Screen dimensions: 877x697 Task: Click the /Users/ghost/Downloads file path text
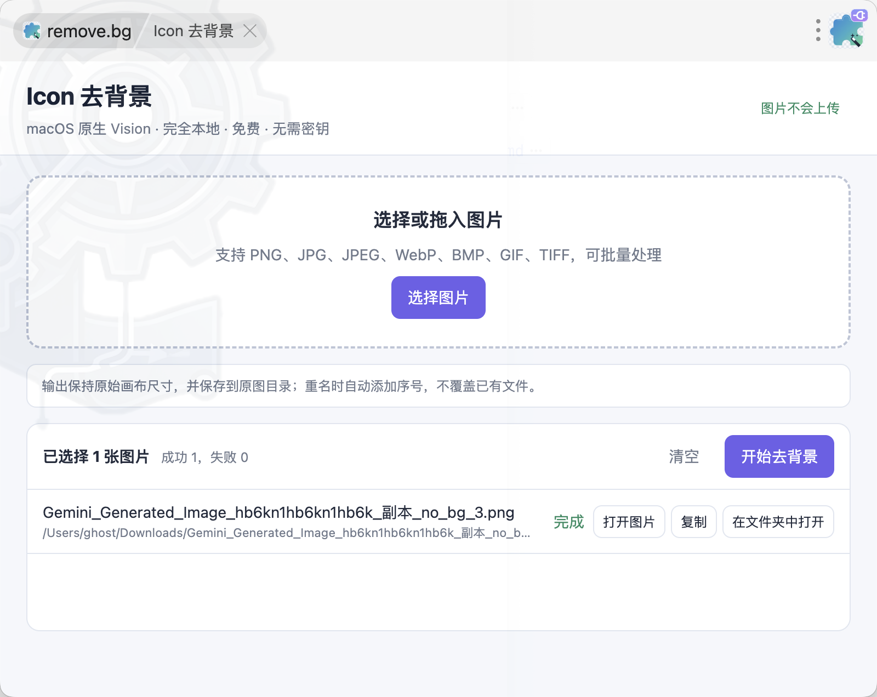[x=286, y=533]
